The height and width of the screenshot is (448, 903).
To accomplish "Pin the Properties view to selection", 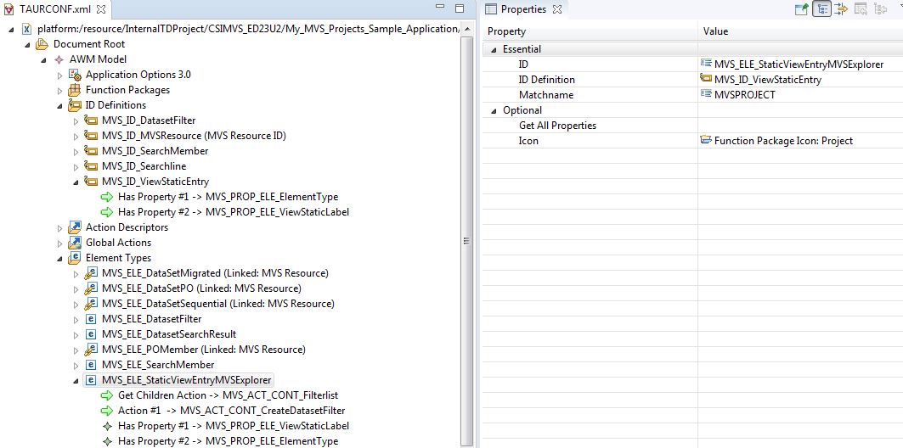I will [801, 8].
